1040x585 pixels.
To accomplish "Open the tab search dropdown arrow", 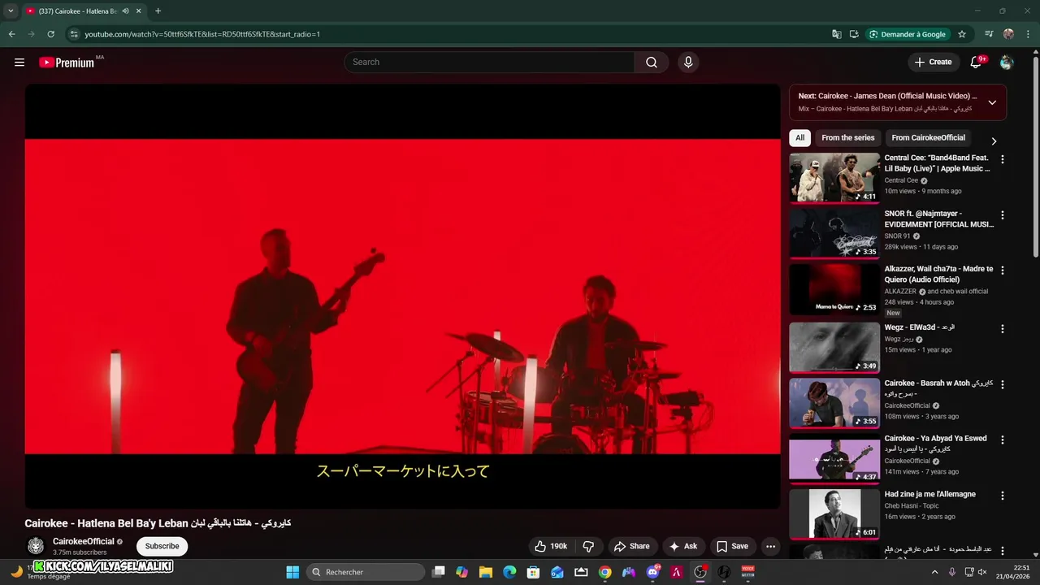I will coord(11,11).
